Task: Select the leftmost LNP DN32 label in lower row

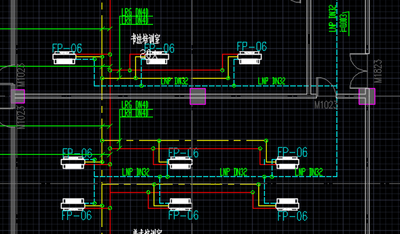Action: pyautogui.click(x=136, y=172)
